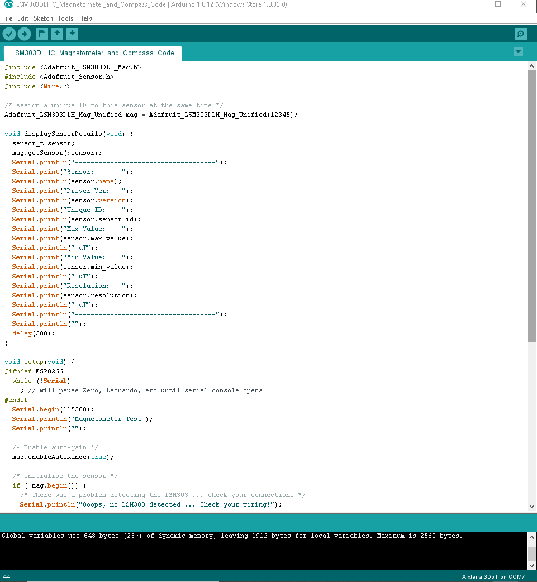Open the Edit menu
This screenshot has height=582, width=537.
(22, 18)
